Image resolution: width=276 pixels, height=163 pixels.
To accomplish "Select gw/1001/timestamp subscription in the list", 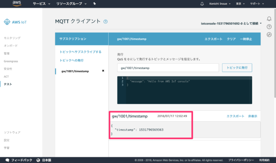I will click(75, 71).
